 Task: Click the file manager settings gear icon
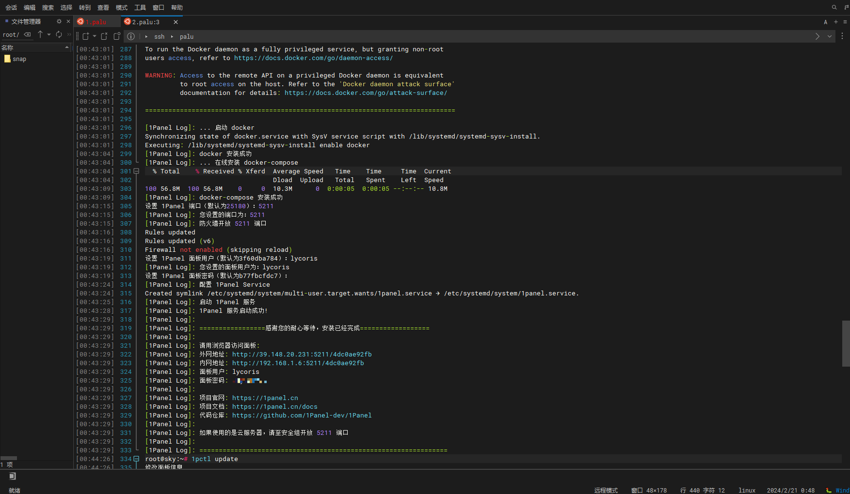[59, 21]
